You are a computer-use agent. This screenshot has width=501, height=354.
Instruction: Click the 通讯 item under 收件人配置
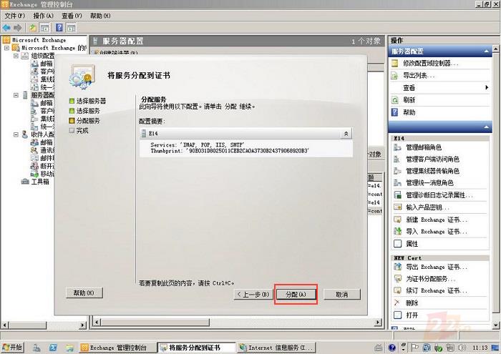pos(47,150)
